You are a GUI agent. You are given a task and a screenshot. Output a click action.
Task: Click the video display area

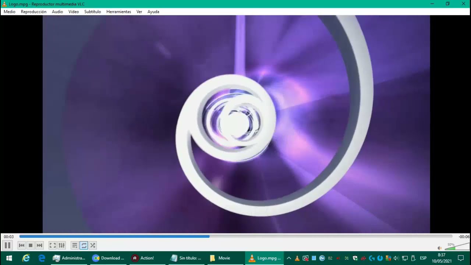(x=236, y=124)
